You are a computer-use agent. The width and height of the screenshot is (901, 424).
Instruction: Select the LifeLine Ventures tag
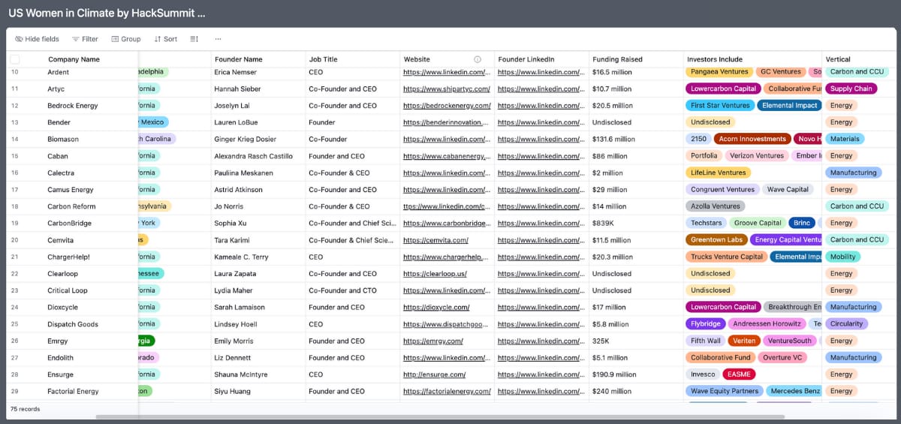click(x=718, y=173)
